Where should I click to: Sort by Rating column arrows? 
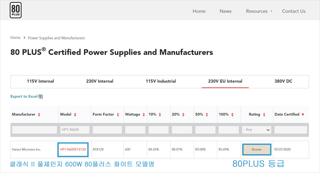264,115
